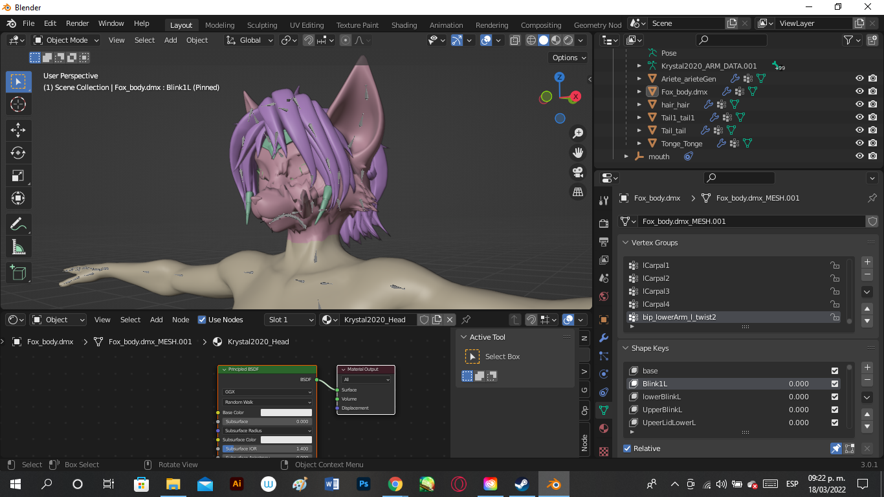The width and height of the screenshot is (884, 497).
Task: Toggle the camera view icon
Action: [x=577, y=172]
